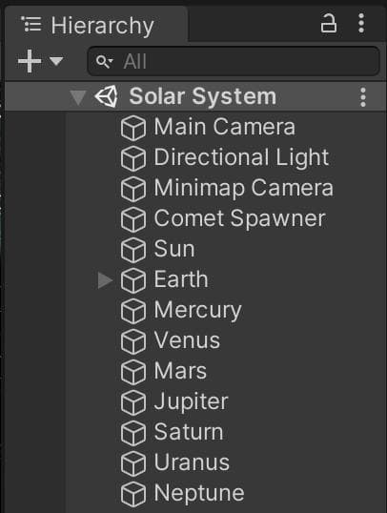Select the Jupiter object name
The height and width of the screenshot is (513, 387).
(191, 402)
